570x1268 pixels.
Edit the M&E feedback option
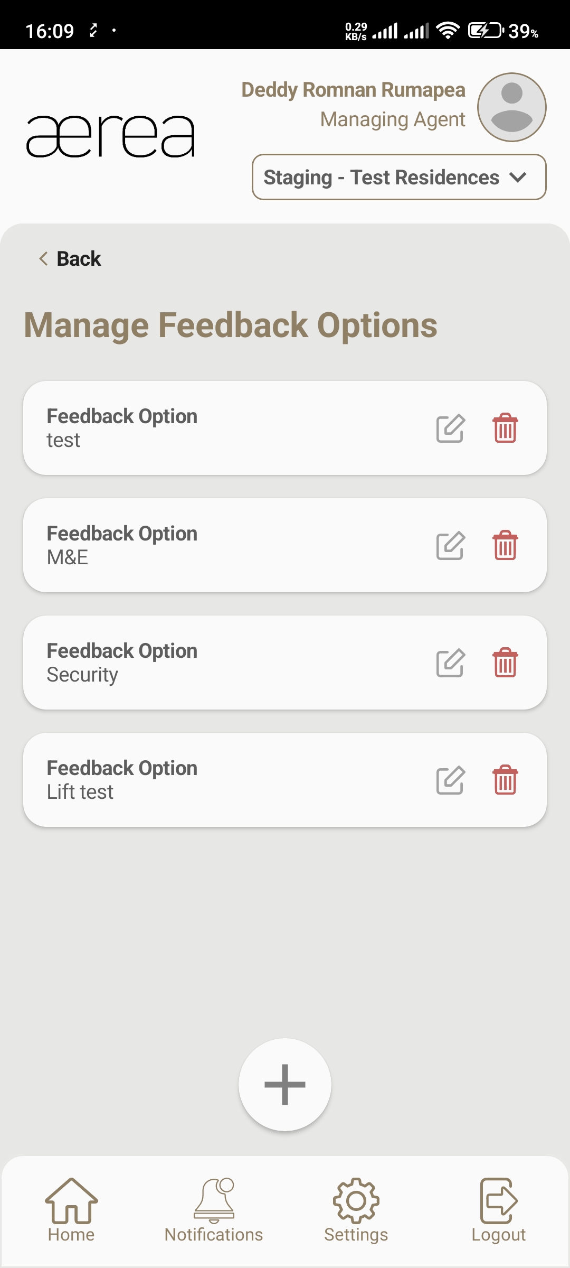click(450, 546)
